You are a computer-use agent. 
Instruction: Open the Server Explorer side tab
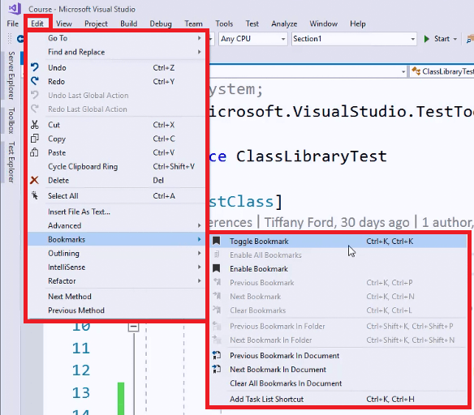click(11, 75)
